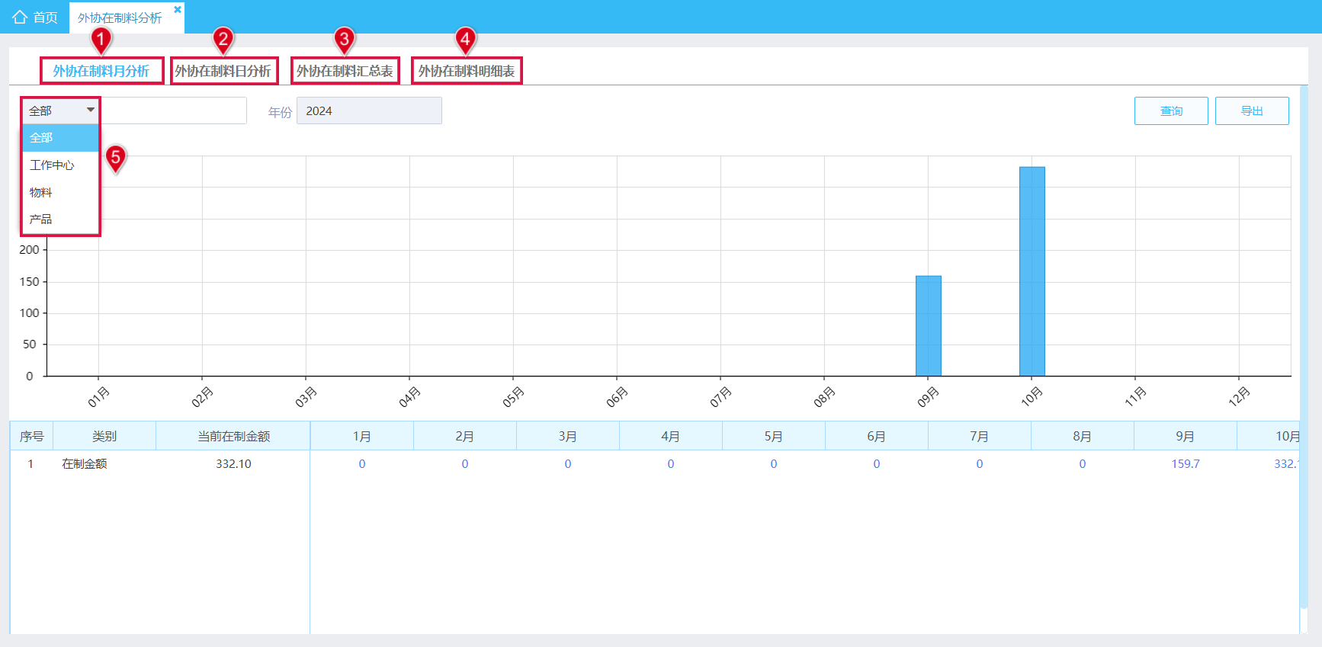Screen dimensions: 1322x647
Task: Open the 0 value under 1月
Action: [362, 463]
